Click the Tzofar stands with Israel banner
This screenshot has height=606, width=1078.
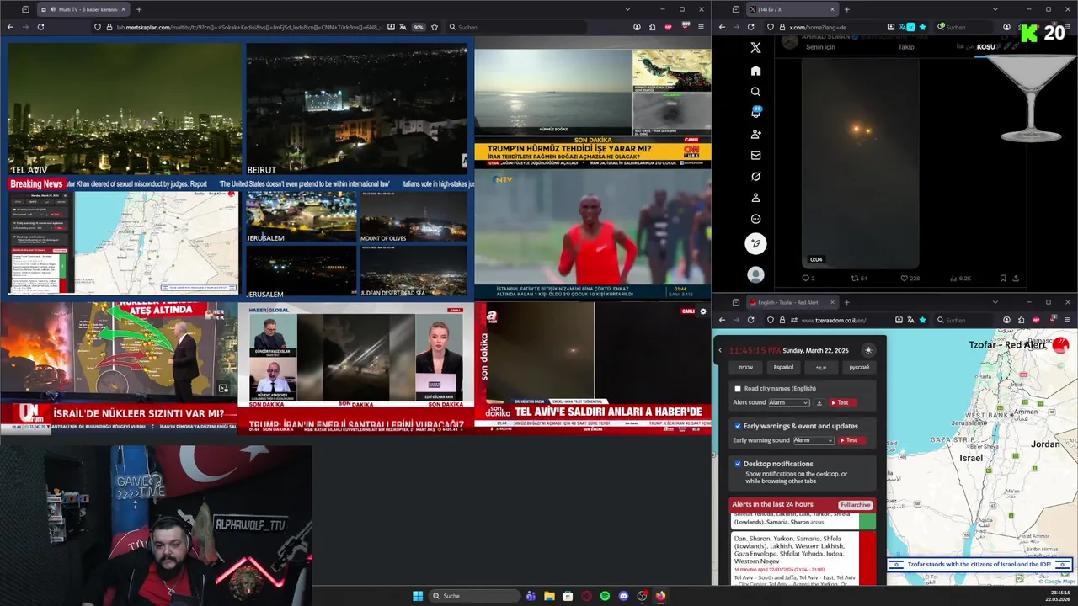point(980,565)
